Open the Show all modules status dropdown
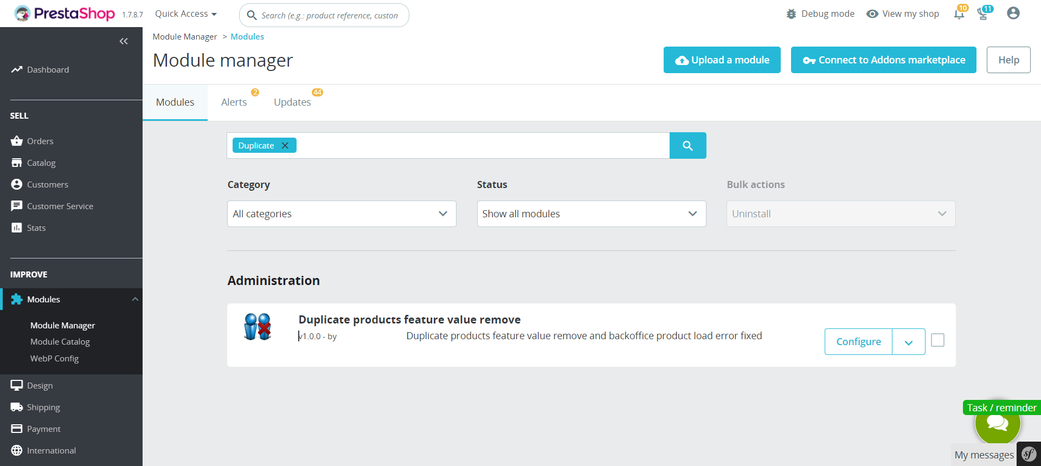1041x466 pixels. (592, 214)
